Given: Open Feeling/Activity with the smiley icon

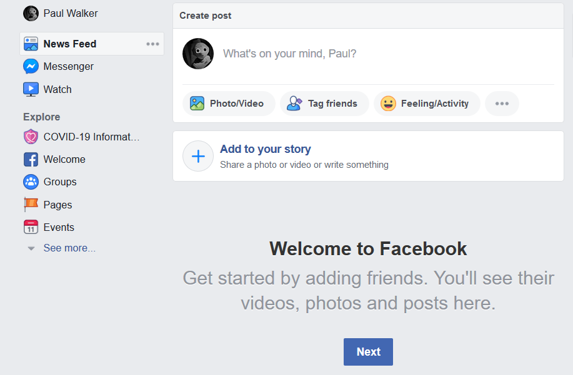Looking at the screenshot, I should click(x=389, y=103).
